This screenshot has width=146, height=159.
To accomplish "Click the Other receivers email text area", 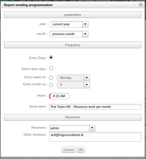I will pyautogui.click(x=95, y=137).
